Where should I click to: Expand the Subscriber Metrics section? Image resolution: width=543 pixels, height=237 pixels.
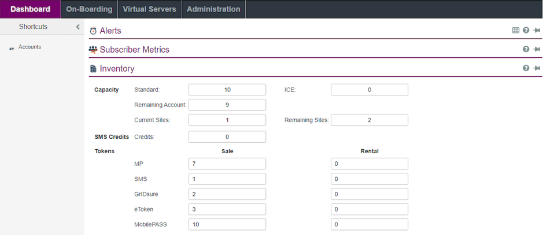pyautogui.click(x=134, y=50)
